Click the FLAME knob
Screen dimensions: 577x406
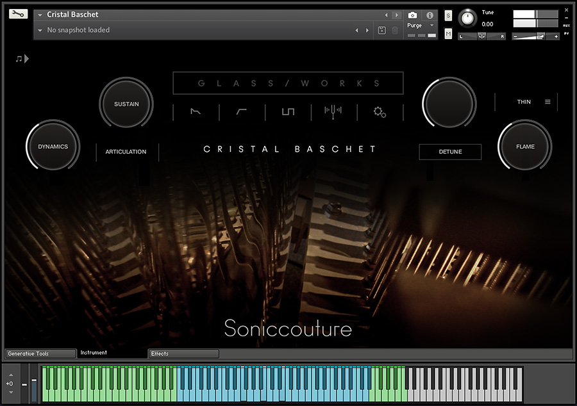coord(524,146)
